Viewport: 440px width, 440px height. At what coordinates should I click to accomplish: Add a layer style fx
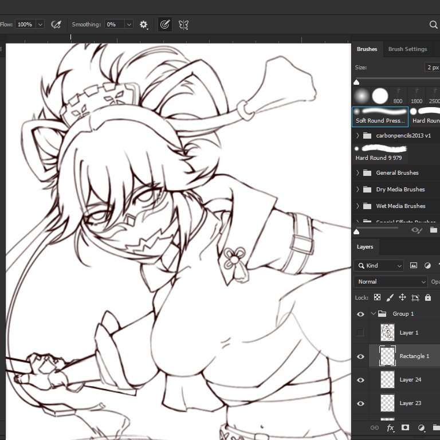(390, 427)
